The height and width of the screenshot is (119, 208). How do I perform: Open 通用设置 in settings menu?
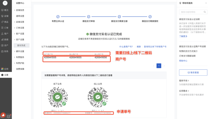(20, 16)
